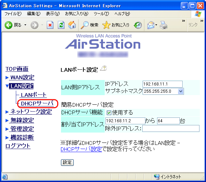206x182 pixels.
Task: Expand the 機器診断 arrow
Action: 7,138
